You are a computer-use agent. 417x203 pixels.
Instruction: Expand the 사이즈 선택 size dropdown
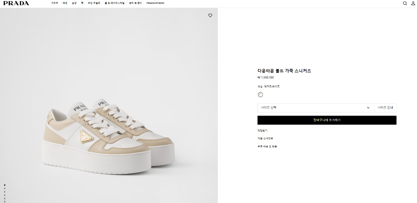pos(316,108)
